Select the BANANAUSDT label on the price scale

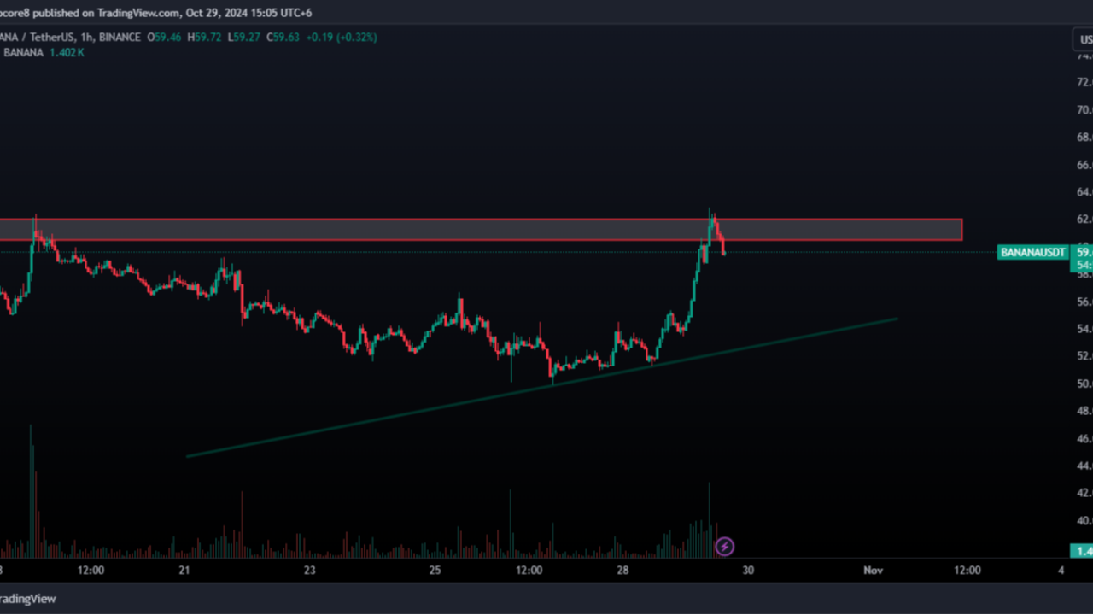[x=1032, y=252]
